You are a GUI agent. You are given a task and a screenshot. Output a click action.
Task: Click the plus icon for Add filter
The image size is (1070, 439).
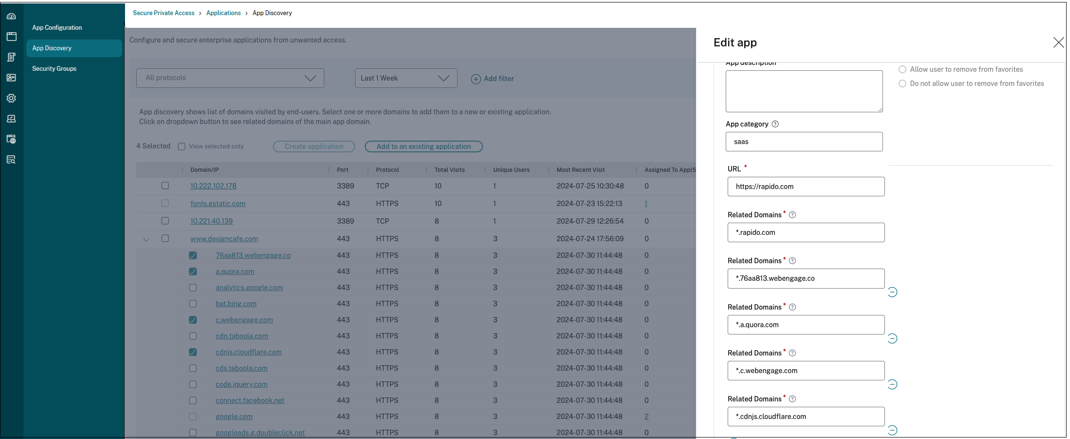tap(476, 79)
